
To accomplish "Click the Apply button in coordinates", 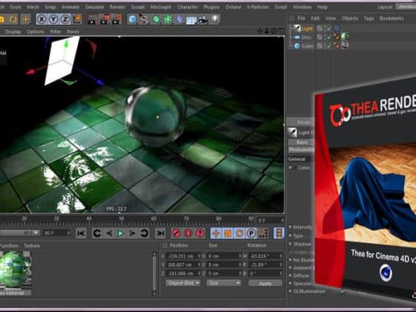I will pyautogui.click(x=265, y=283).
